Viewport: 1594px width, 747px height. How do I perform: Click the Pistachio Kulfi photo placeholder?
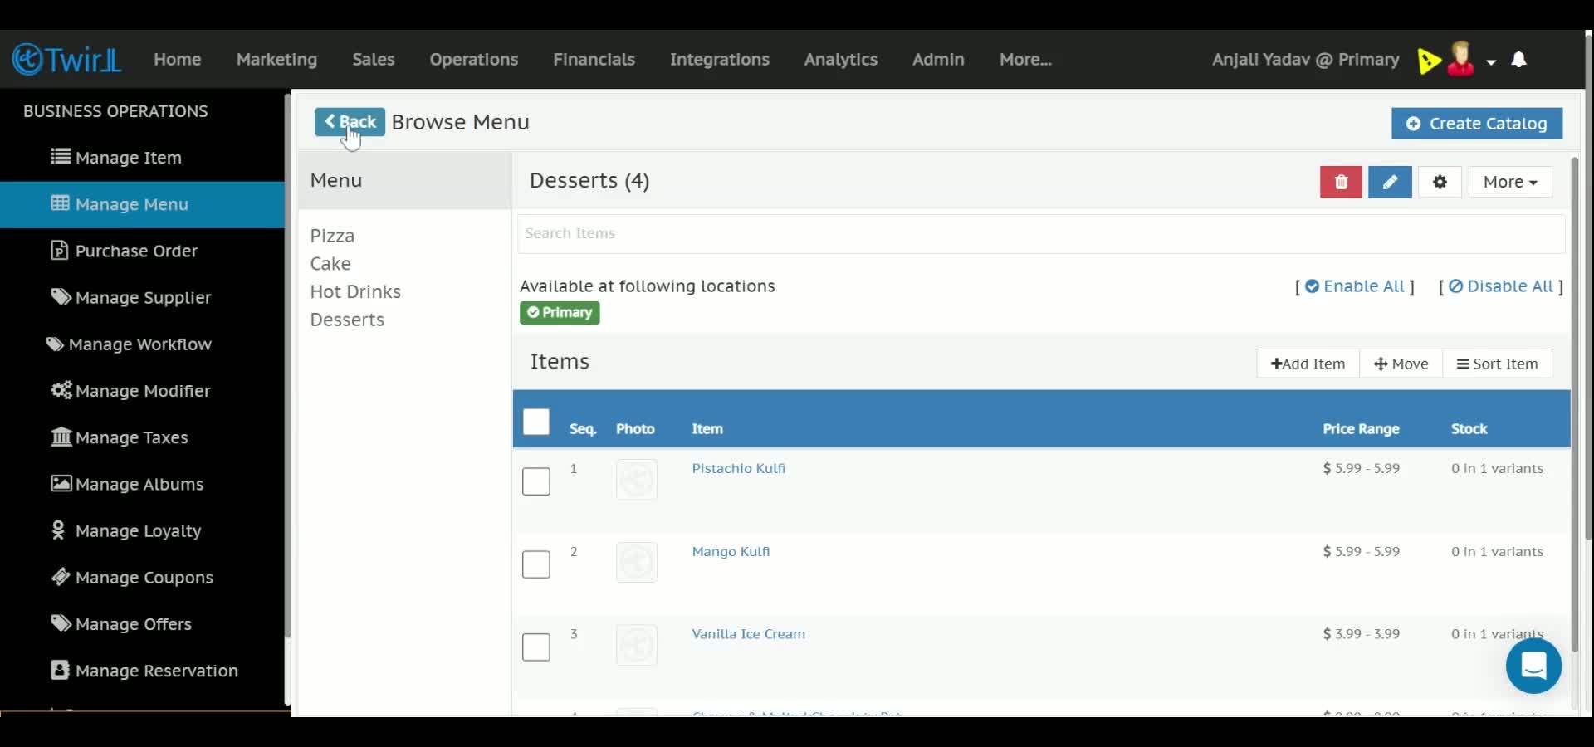tap(637, 480)
